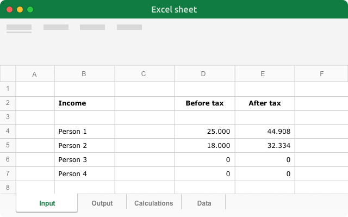This screenshot has width=348, height=217.
Task: Click the third ribbon tab placeholder
Action: click(x=92, y=27)
